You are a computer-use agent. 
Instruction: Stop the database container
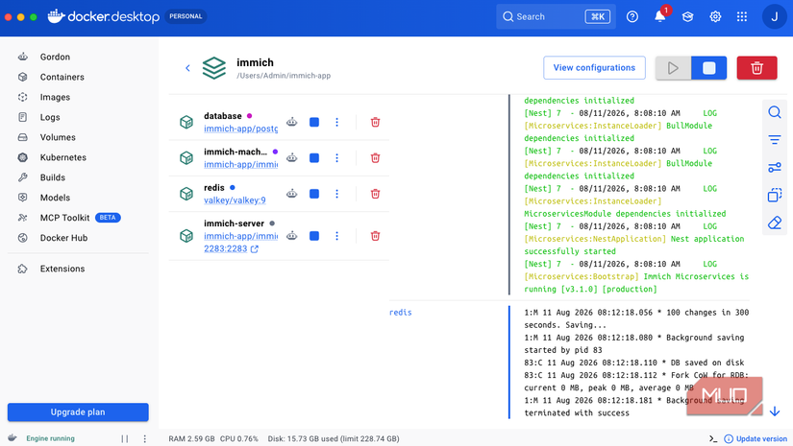[314, 122]
